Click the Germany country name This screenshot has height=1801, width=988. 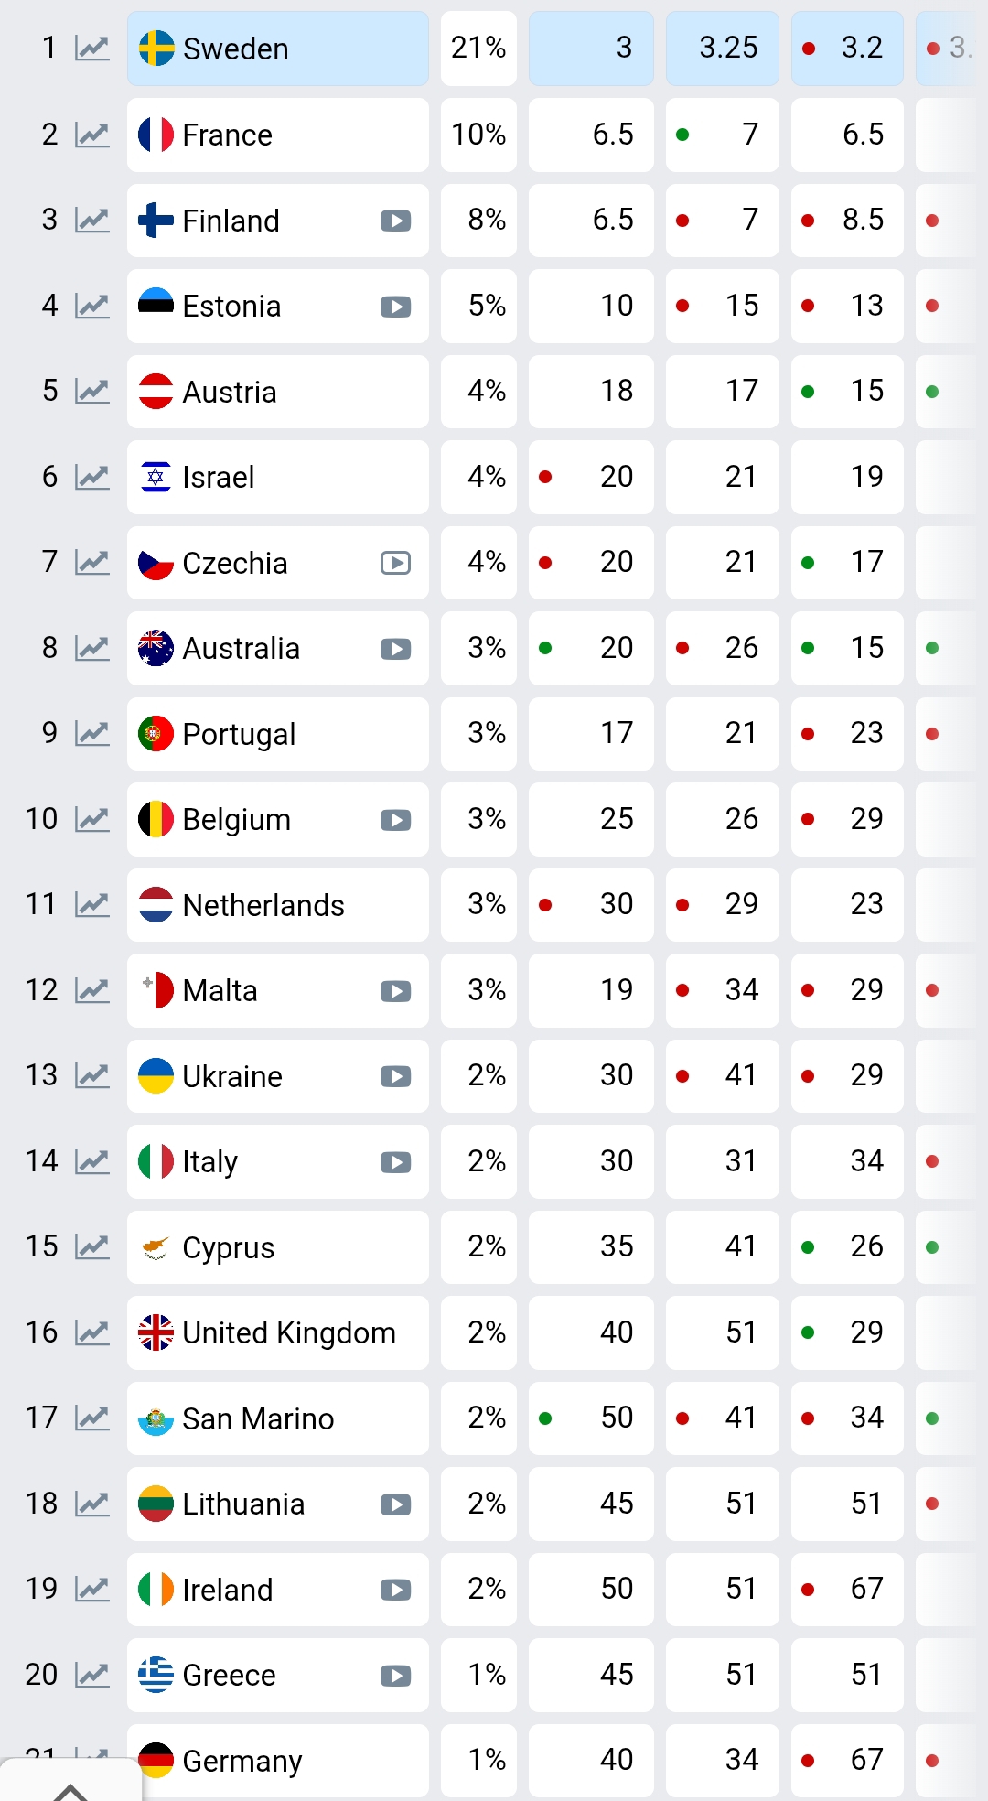pos(242,1761)
